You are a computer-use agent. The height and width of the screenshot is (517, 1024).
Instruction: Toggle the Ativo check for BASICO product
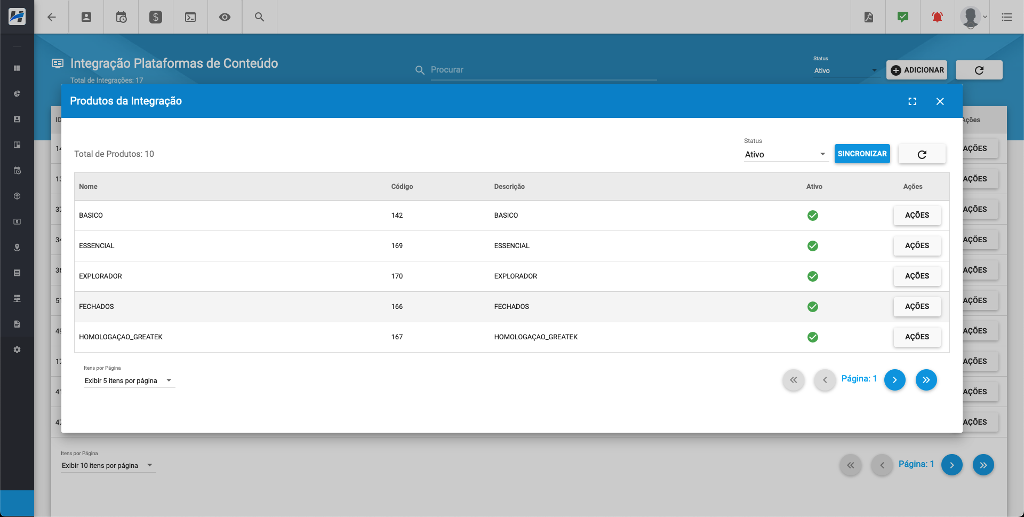coord(812,216)
